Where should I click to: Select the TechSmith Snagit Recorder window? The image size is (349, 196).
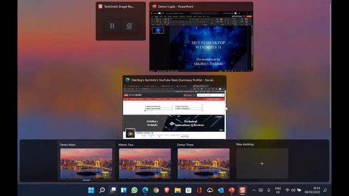[121, 21]
